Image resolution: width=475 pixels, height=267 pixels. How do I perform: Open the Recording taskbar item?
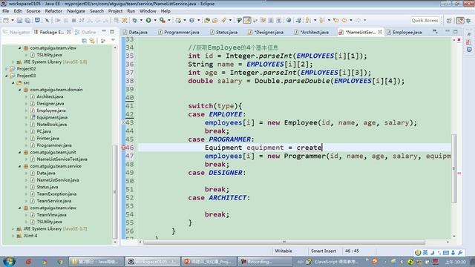pyautogui.click(x=265, y=261)
